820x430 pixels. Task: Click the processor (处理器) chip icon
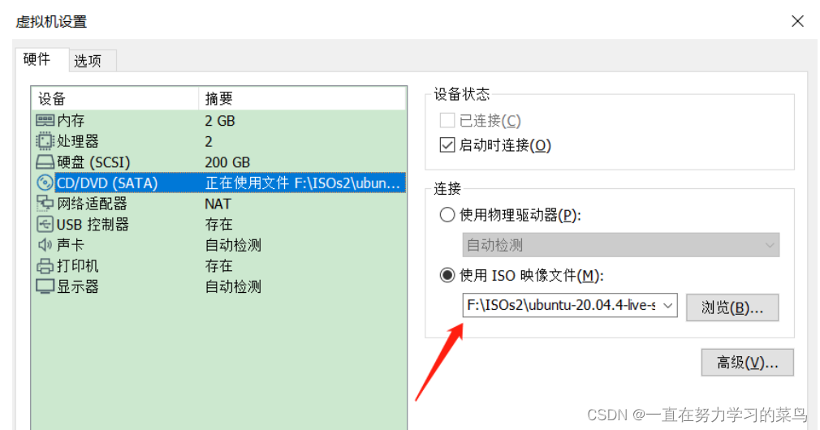click(45, 141)
